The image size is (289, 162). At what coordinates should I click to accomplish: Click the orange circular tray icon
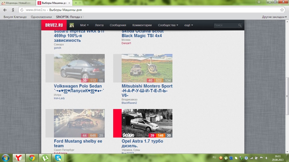(x=221, y=158)
